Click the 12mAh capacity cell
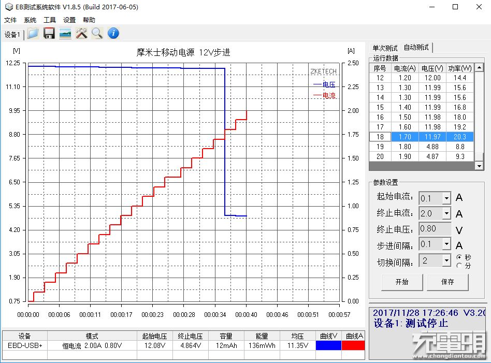 (226, 345)
